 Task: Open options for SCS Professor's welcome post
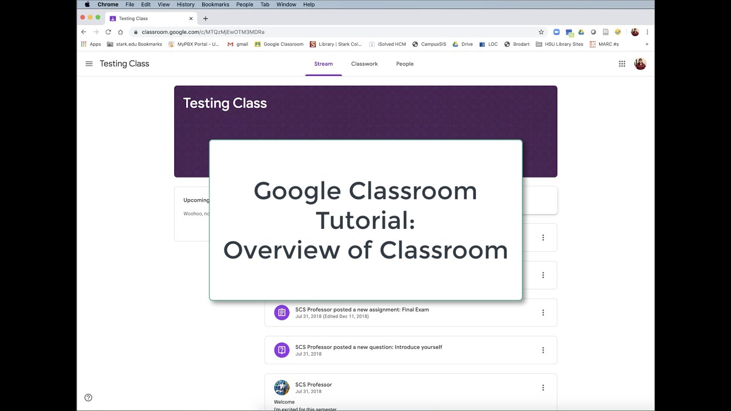tap(543, 388)
